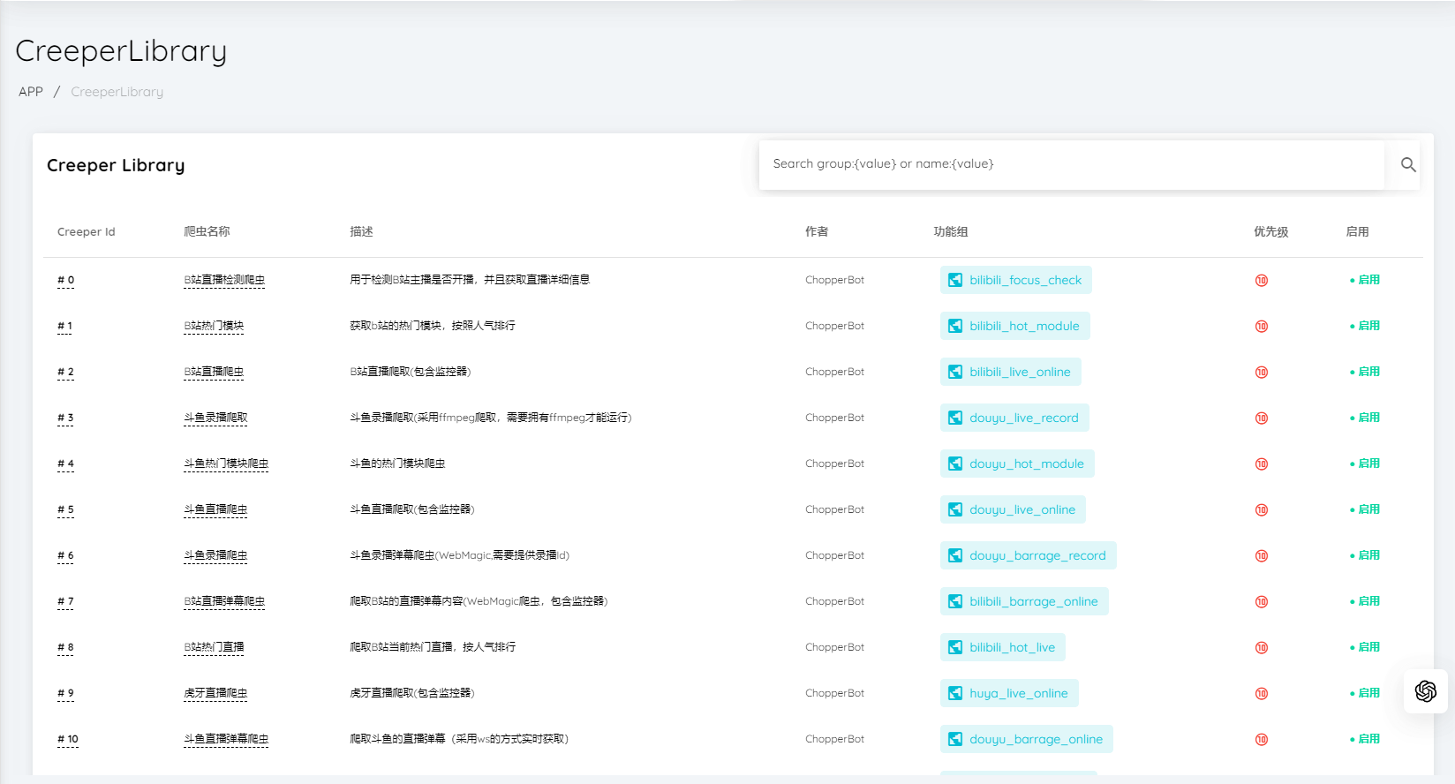The height and width of the screenshot is (784, 1455).
Task: Click ChopperBot author in row # 0
Action: tap(835, 280)
